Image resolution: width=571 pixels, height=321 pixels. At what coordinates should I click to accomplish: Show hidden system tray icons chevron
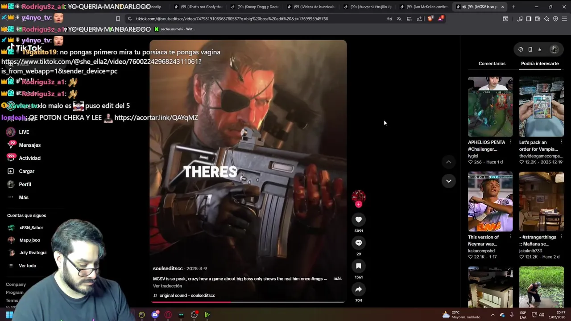click(x=494, y=315)
